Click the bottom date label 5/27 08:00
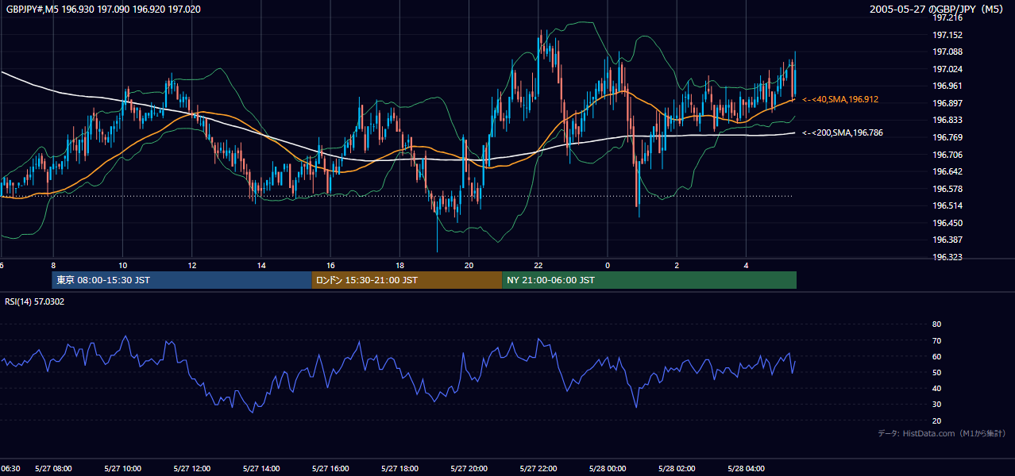This screenshot has width=1015, height=476. click(x=53, y=469)
